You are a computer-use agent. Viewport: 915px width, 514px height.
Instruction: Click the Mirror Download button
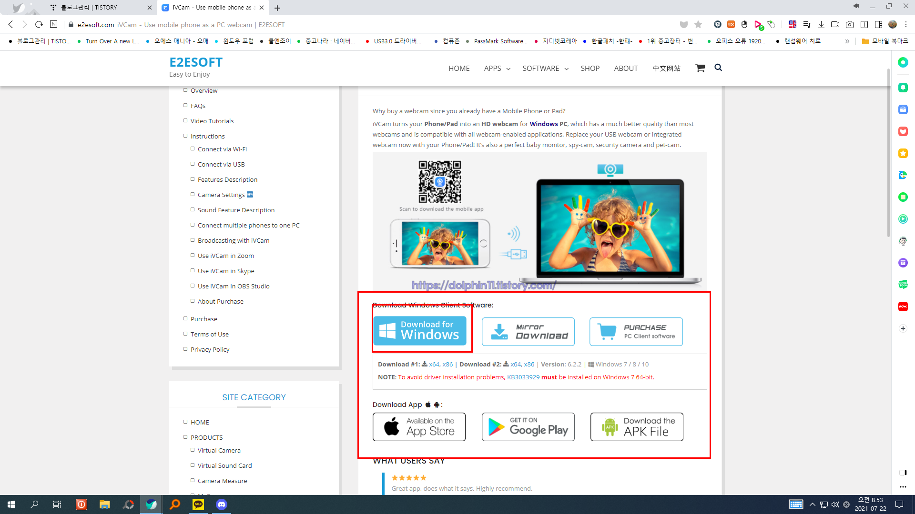tap(528, 332)
